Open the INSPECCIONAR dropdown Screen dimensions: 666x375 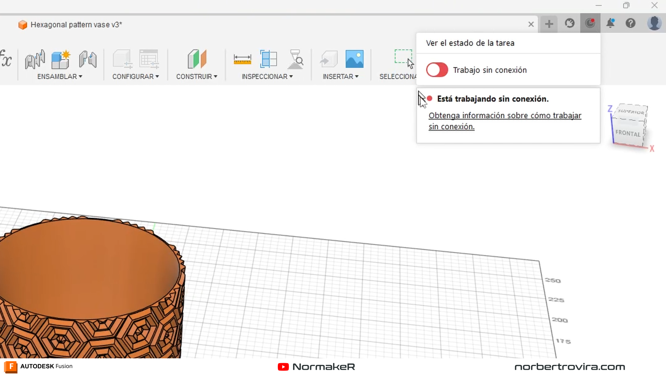tap(267, 76)
